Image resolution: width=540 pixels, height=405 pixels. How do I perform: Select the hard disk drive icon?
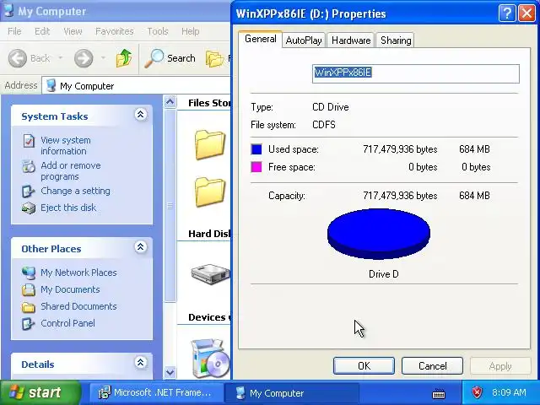(x=211, y=273)
